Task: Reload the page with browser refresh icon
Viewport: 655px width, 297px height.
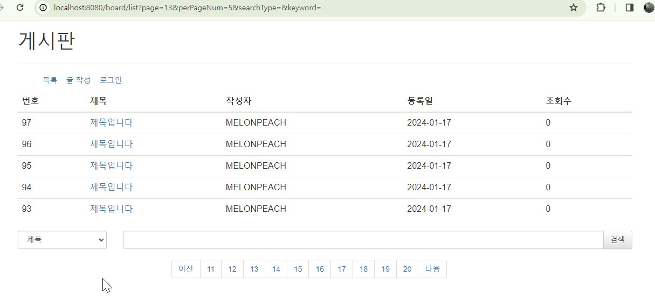Action: tap(20, 8)
